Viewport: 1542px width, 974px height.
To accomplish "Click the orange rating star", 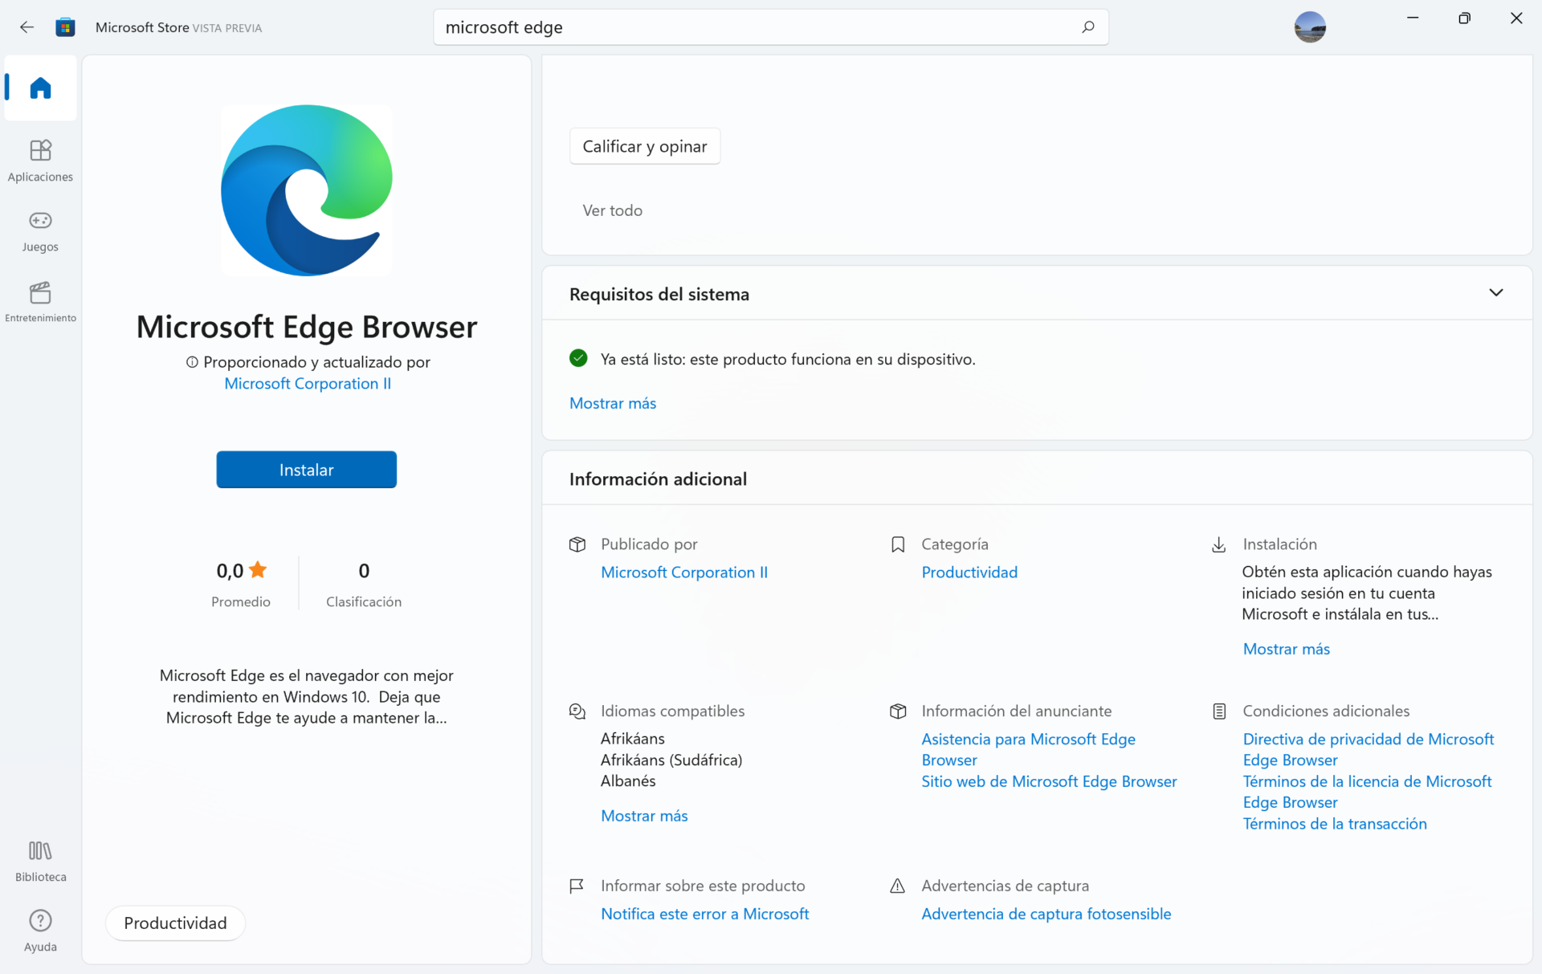I will 258,569.
